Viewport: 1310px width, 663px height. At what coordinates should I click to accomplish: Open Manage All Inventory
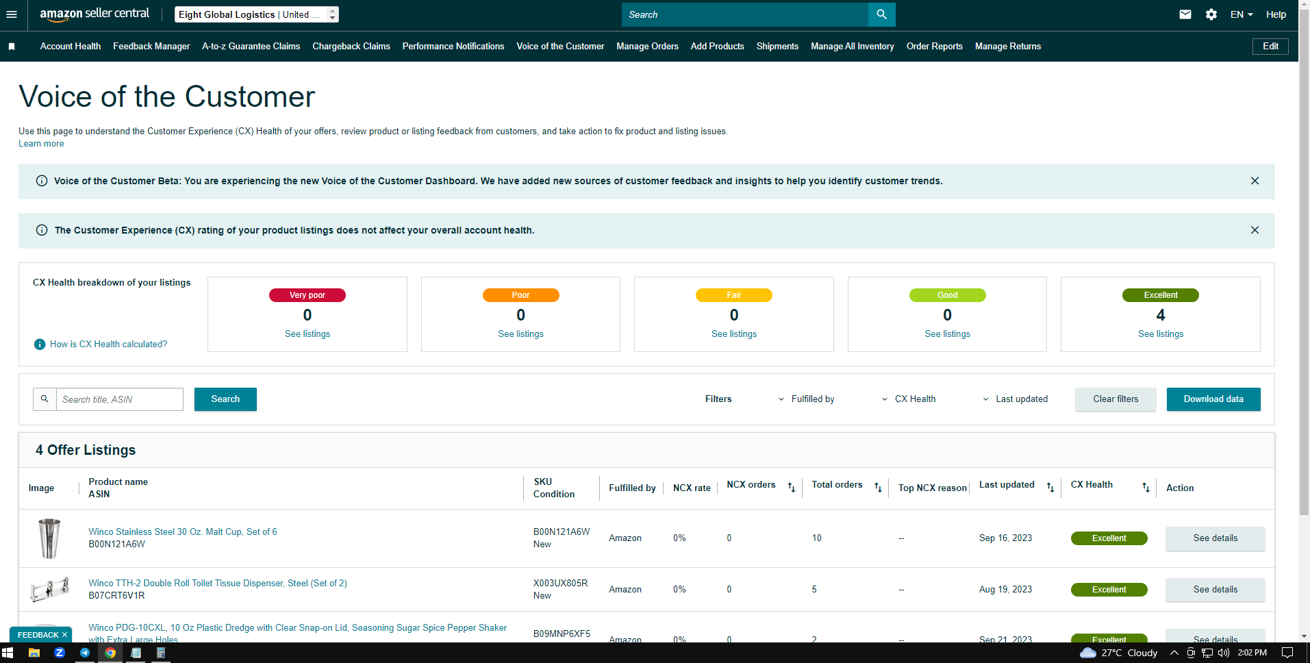click(x=853, y=47)
